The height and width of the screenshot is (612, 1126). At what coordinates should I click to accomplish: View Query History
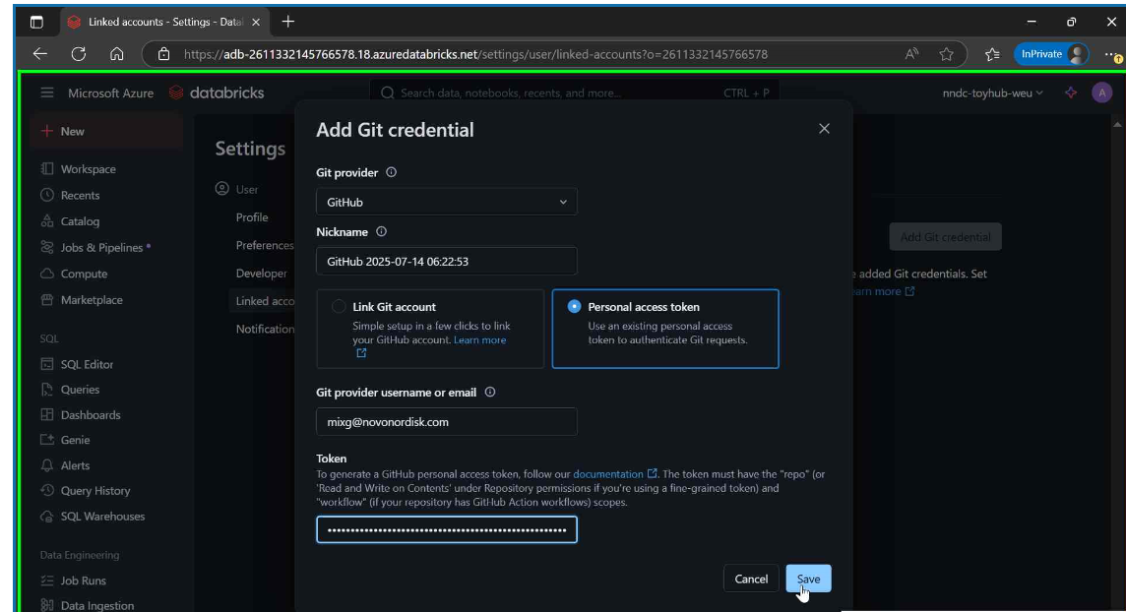tap(95, 491)
